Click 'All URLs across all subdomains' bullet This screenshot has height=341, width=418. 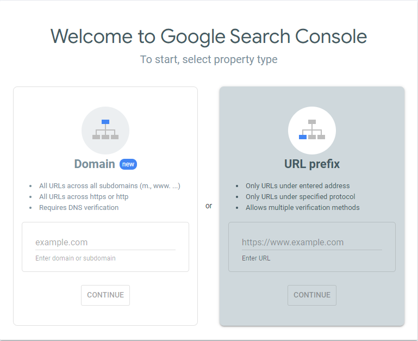tap(110, 185)
